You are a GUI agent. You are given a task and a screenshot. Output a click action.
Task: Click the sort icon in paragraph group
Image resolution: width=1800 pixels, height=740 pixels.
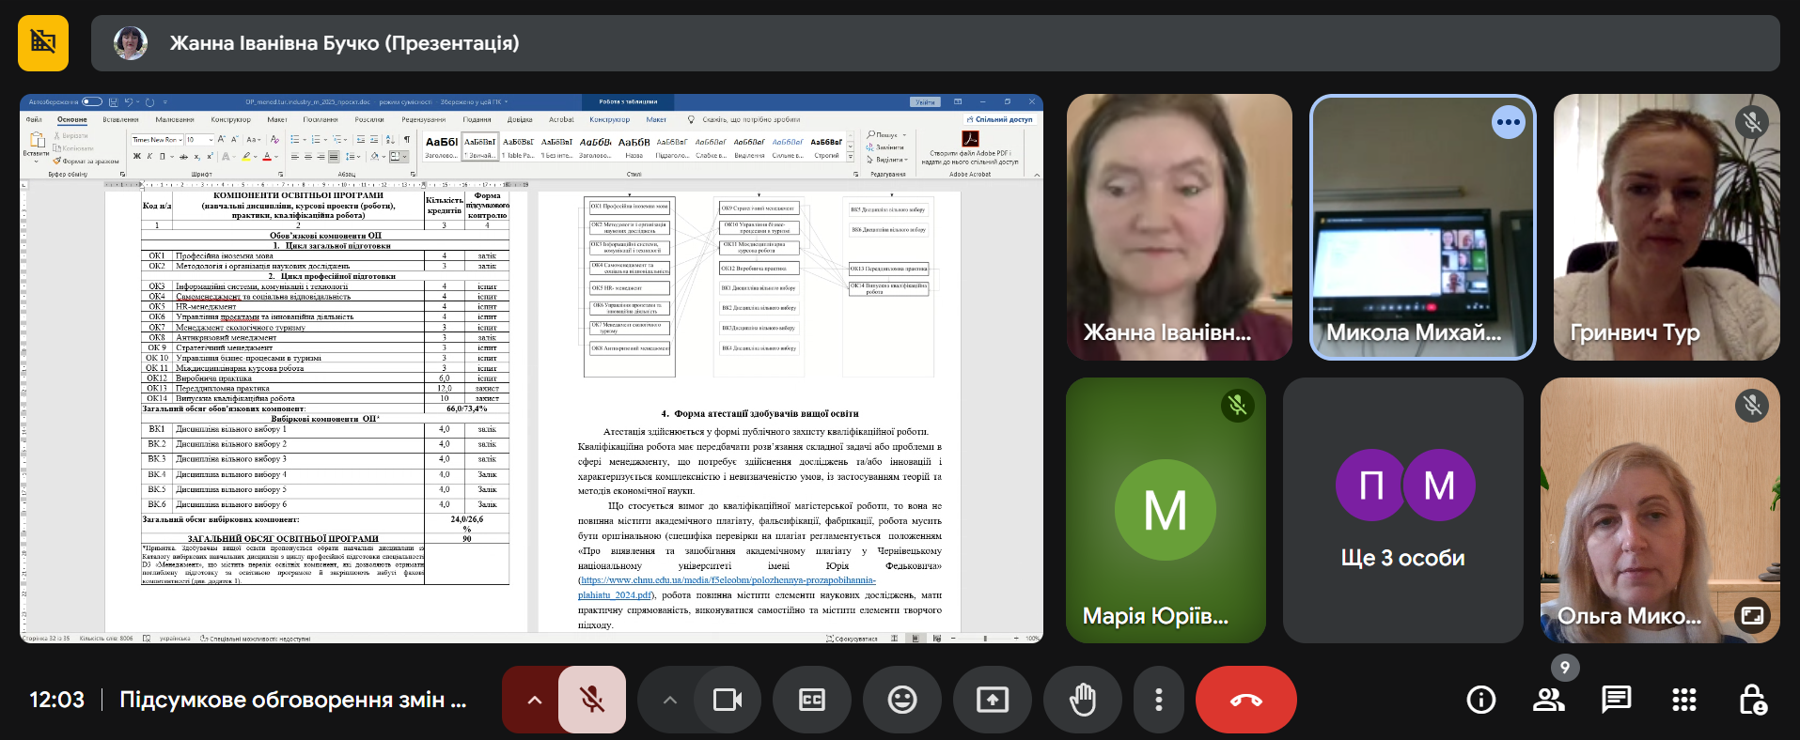pyautogui.click(x=391, y=140)
